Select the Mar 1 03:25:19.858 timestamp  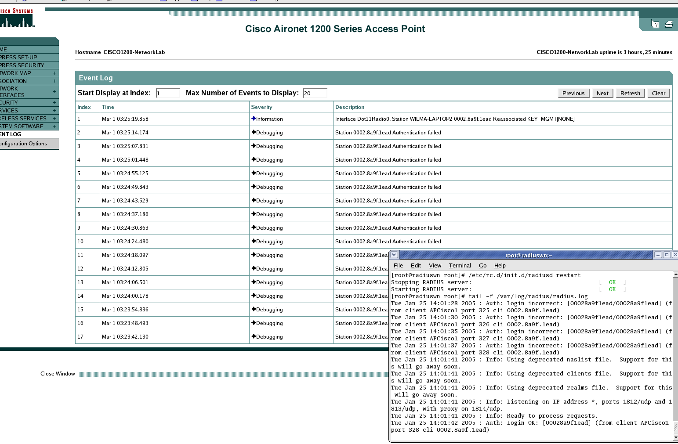coord(125,119)
